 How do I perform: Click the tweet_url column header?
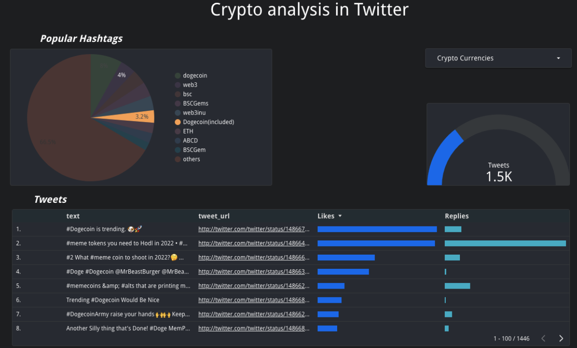point(214,216)
